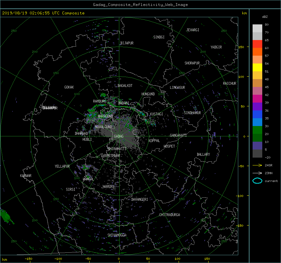Click the '-150' tick on the bottom axis
Image resolution: width=281 pixels, height=263 pixels.
pos(28,259)
